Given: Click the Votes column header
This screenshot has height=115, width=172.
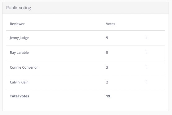Looking at the screenshot, I should pyautogui.click(x=110, y=24).
